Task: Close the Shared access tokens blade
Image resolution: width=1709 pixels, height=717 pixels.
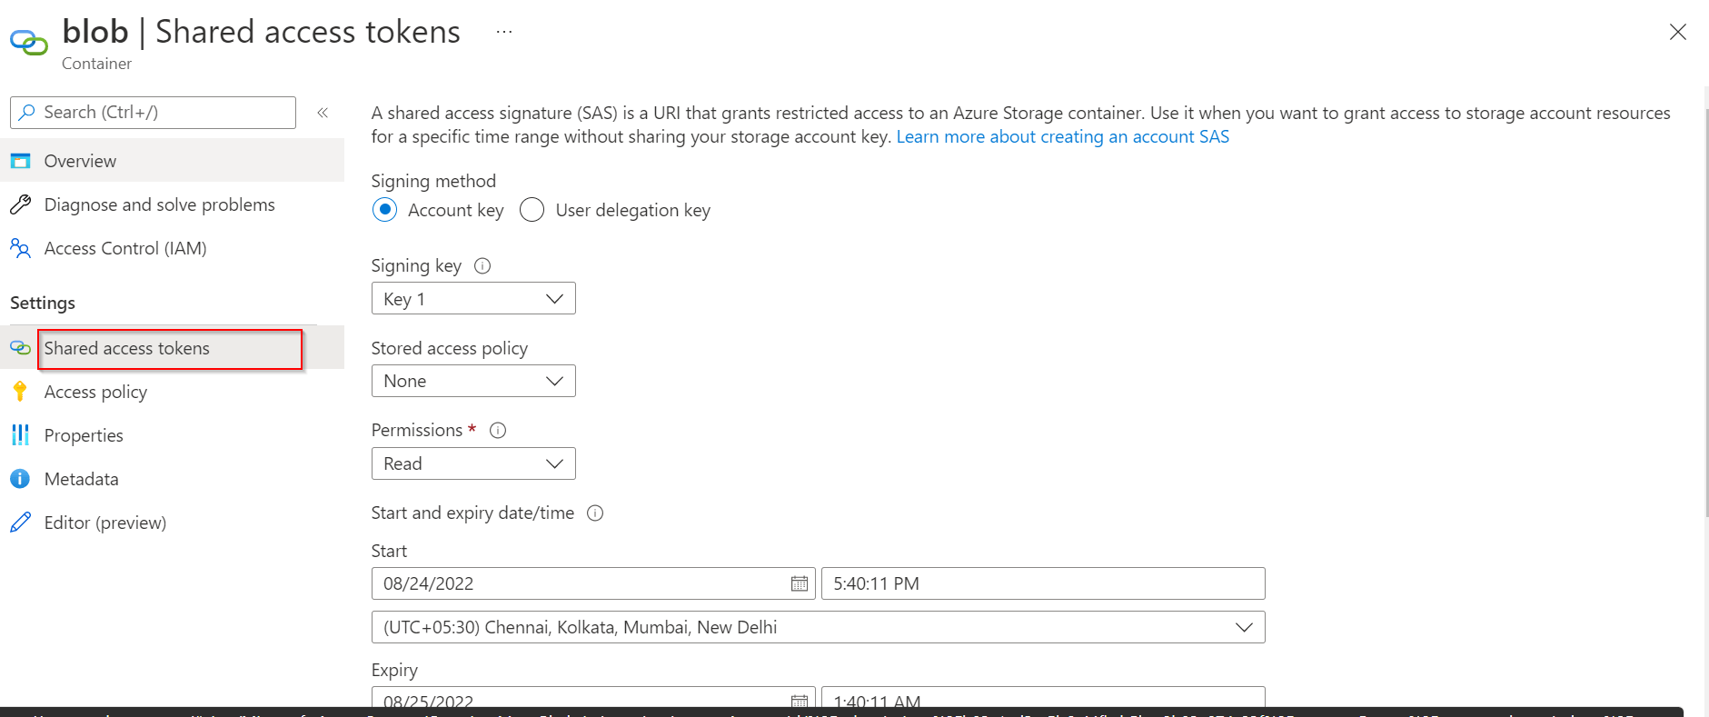Action: coord(1677,32)
